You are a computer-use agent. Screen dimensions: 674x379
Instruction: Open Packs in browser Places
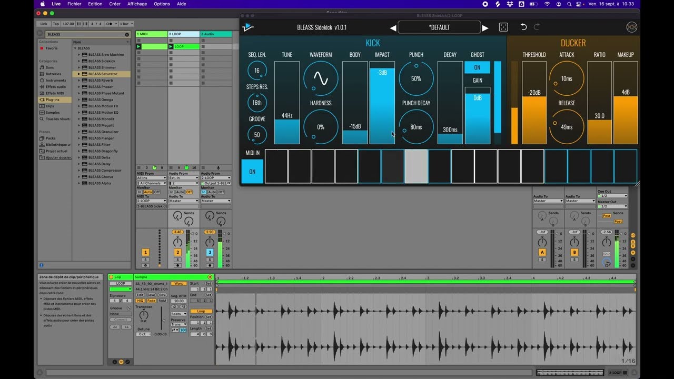point(50,138)
